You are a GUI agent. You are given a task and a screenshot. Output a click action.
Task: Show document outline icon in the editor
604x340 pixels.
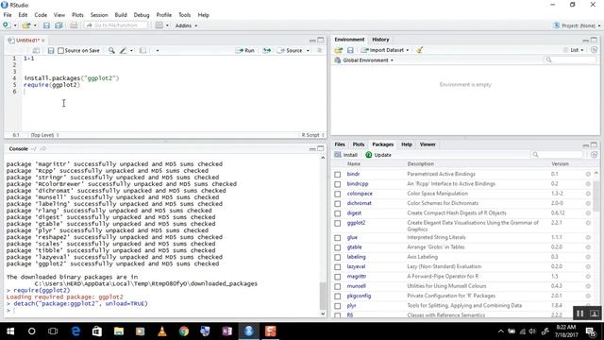click(319, 50)
